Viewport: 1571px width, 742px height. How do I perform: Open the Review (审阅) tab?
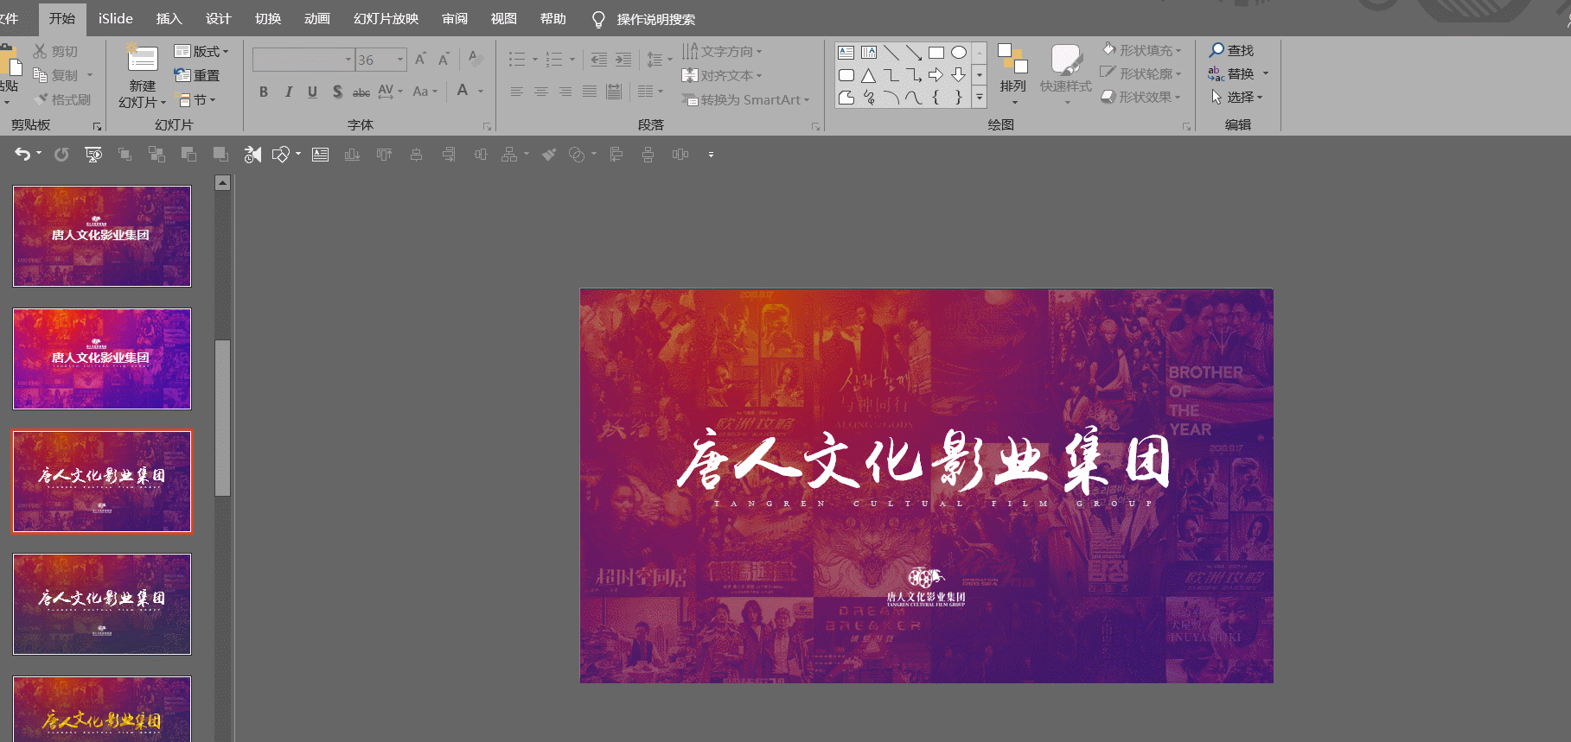tap(454, 18)
